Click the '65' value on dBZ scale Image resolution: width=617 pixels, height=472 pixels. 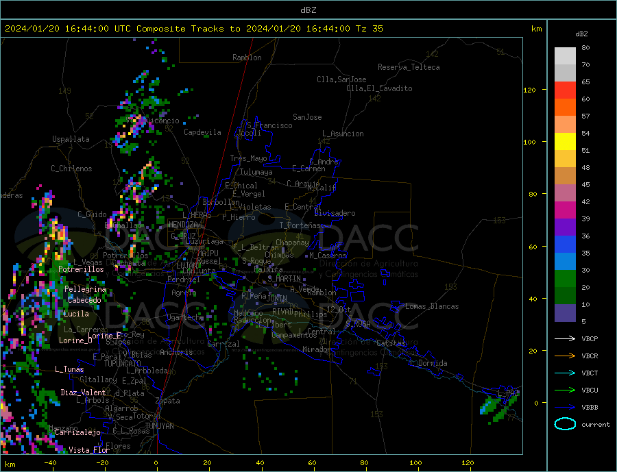click(x=585, y=82)
